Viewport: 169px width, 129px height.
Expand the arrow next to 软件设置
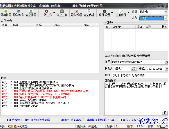(112, 13)
